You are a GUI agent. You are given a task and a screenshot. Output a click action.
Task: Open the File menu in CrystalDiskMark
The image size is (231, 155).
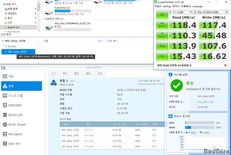(158, 6)
